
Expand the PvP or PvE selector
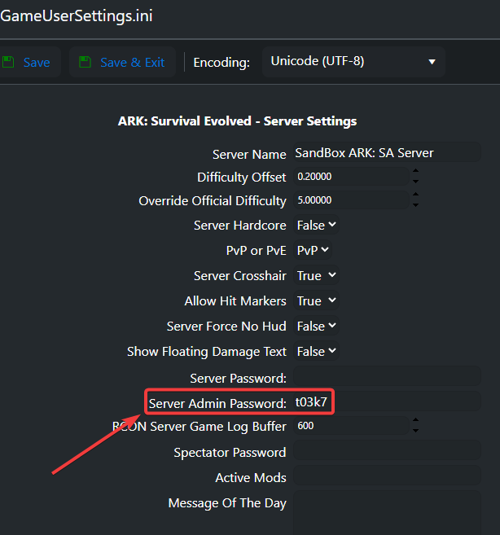[313, 251]
